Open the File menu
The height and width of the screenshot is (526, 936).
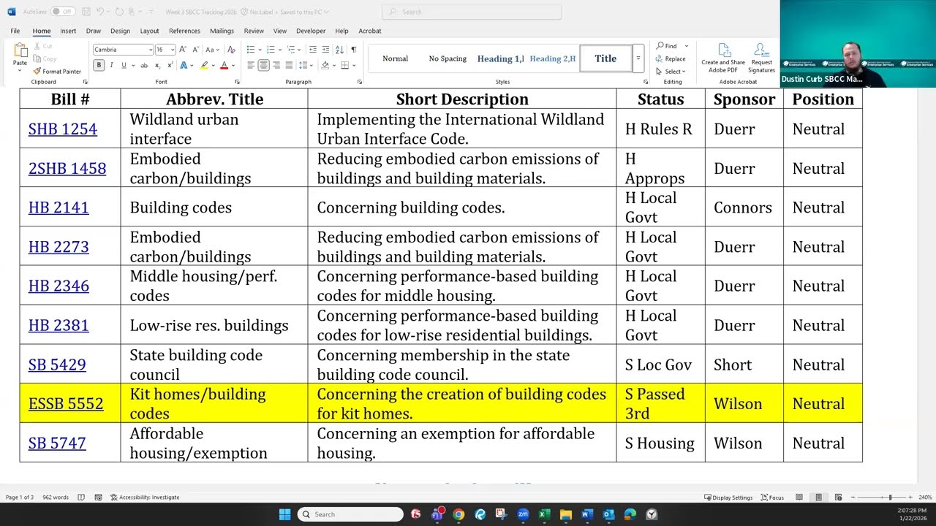[x=15, y=31]
